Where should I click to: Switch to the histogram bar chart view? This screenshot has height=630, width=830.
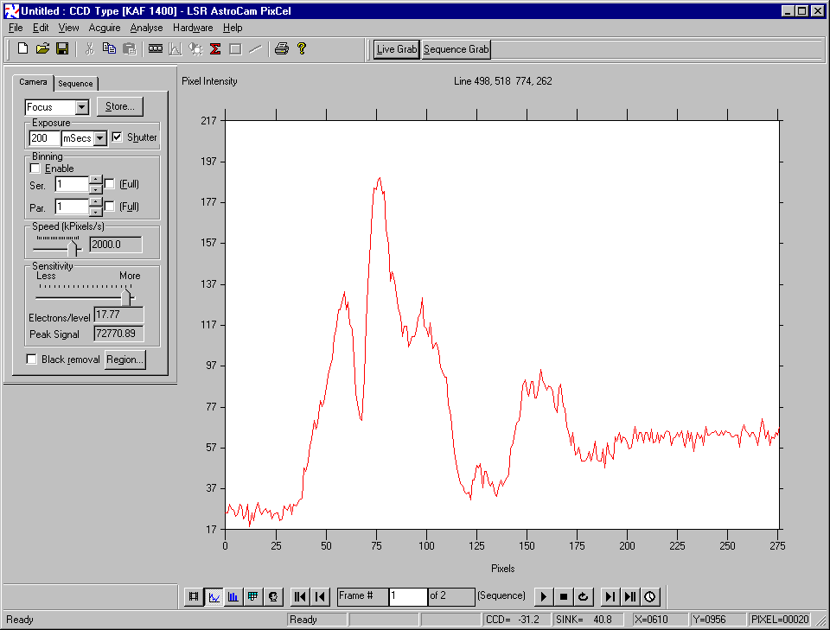click(233, 596)
